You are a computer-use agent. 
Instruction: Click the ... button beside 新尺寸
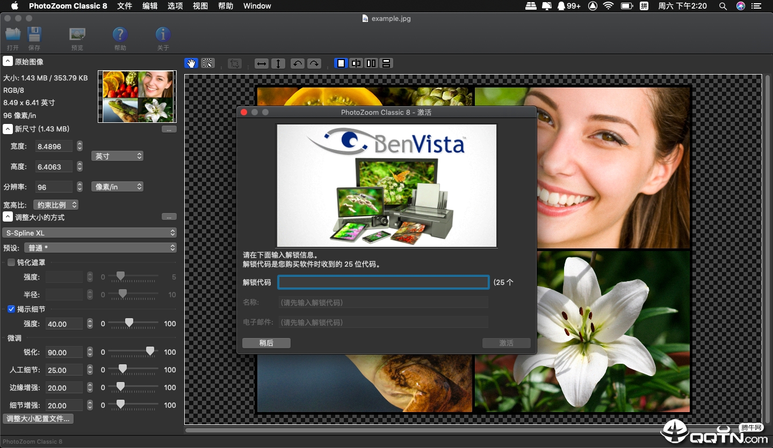(x=169, y=129)
